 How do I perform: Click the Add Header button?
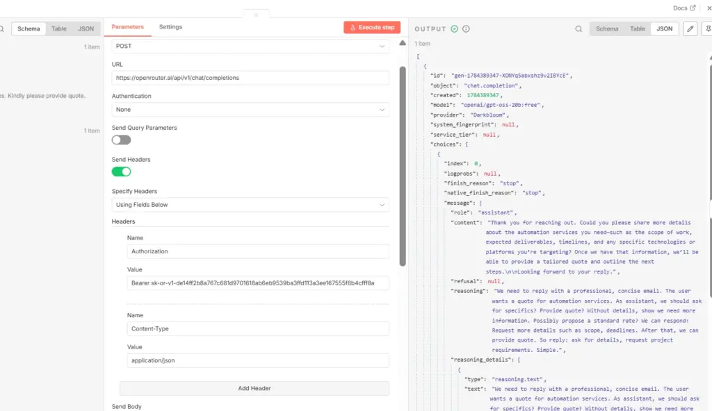coord(254,388)
